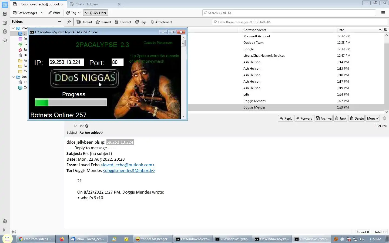Archive the open message
Viewport: 389px width, 243px height.
324,118
